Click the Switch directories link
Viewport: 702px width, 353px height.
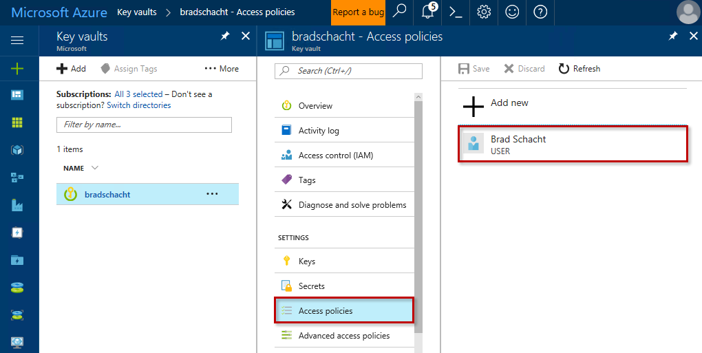tap(138, 105)
